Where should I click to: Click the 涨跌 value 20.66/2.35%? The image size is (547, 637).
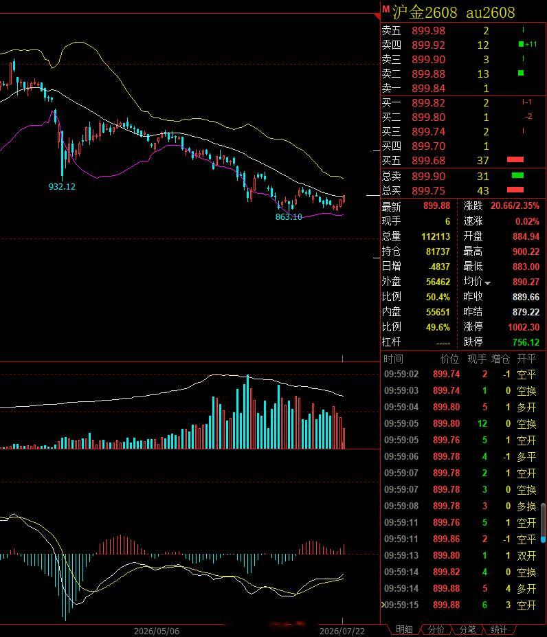pyautogui.click(x=515, y=206)
